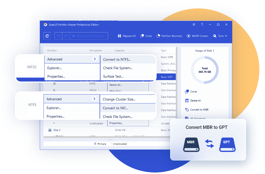The height and width of the screenshot is (174, 265).
Task: Select the Disk 2 row
Action: pyautogui.click(x=56, y=130)
